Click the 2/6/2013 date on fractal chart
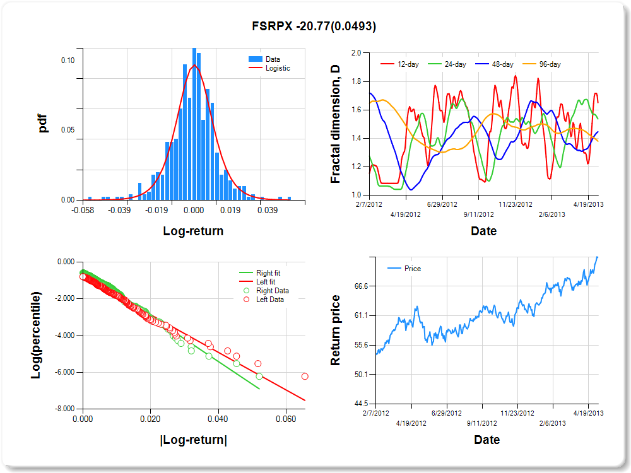 click(x=552, y=214)
